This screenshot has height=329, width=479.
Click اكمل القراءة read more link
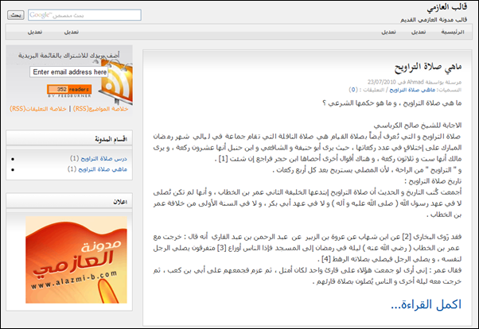tap(426, 304)
